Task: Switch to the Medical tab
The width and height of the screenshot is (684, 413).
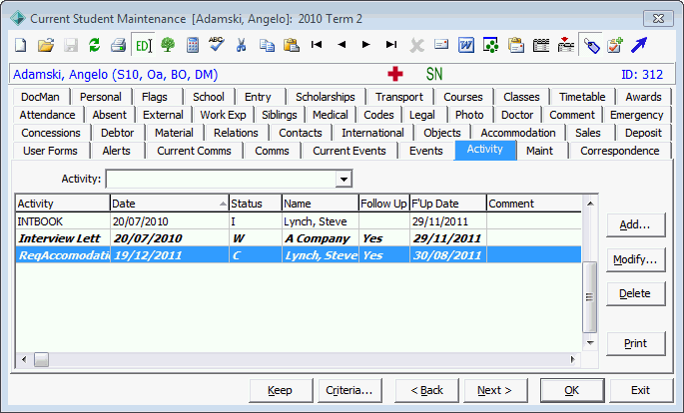Action: [x=331, y=115]
